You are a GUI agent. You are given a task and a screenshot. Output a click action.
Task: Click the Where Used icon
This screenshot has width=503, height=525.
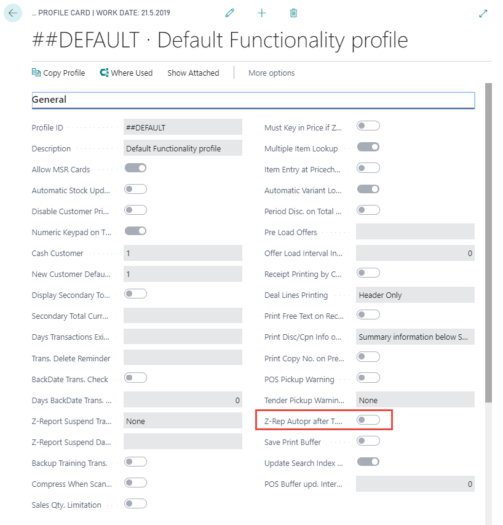104,73
